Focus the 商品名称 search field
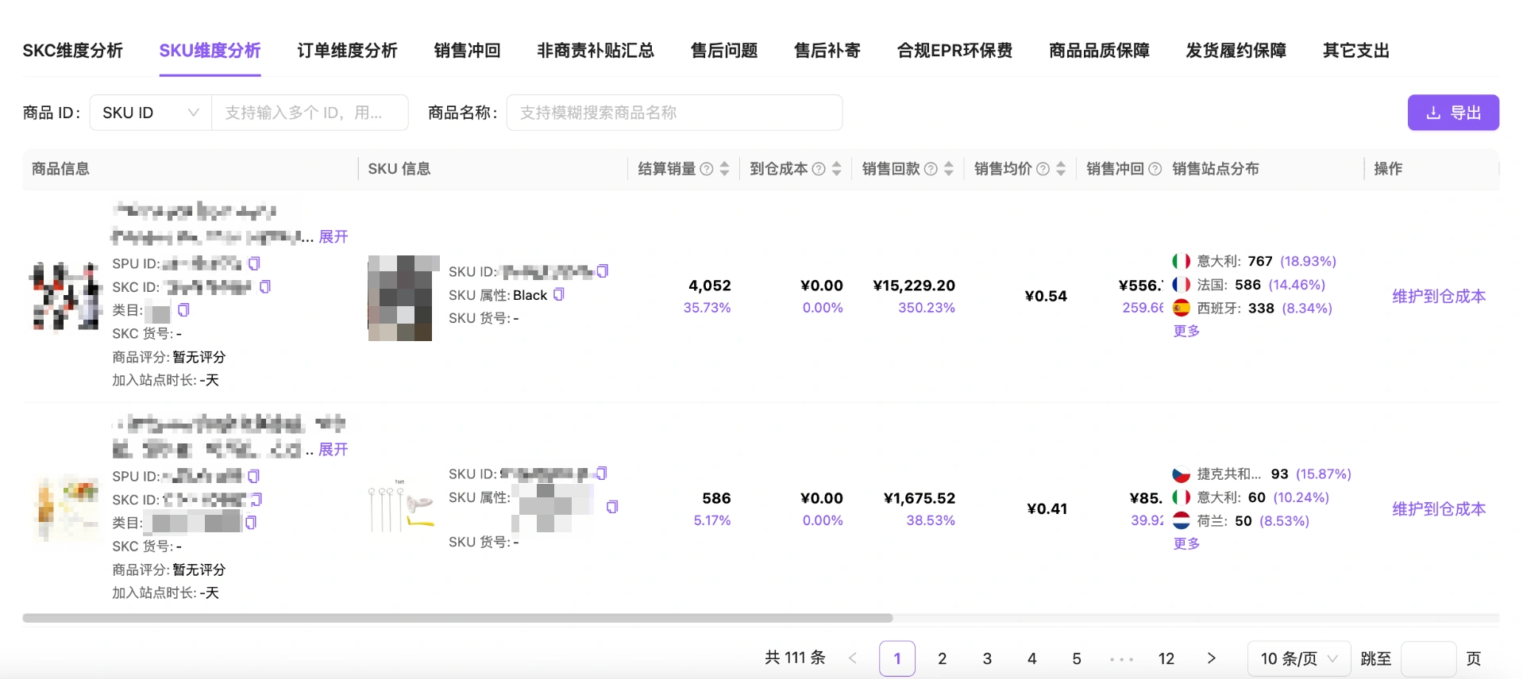The height and width of the screenshot is (679, 1523). (x=674, y=113)
